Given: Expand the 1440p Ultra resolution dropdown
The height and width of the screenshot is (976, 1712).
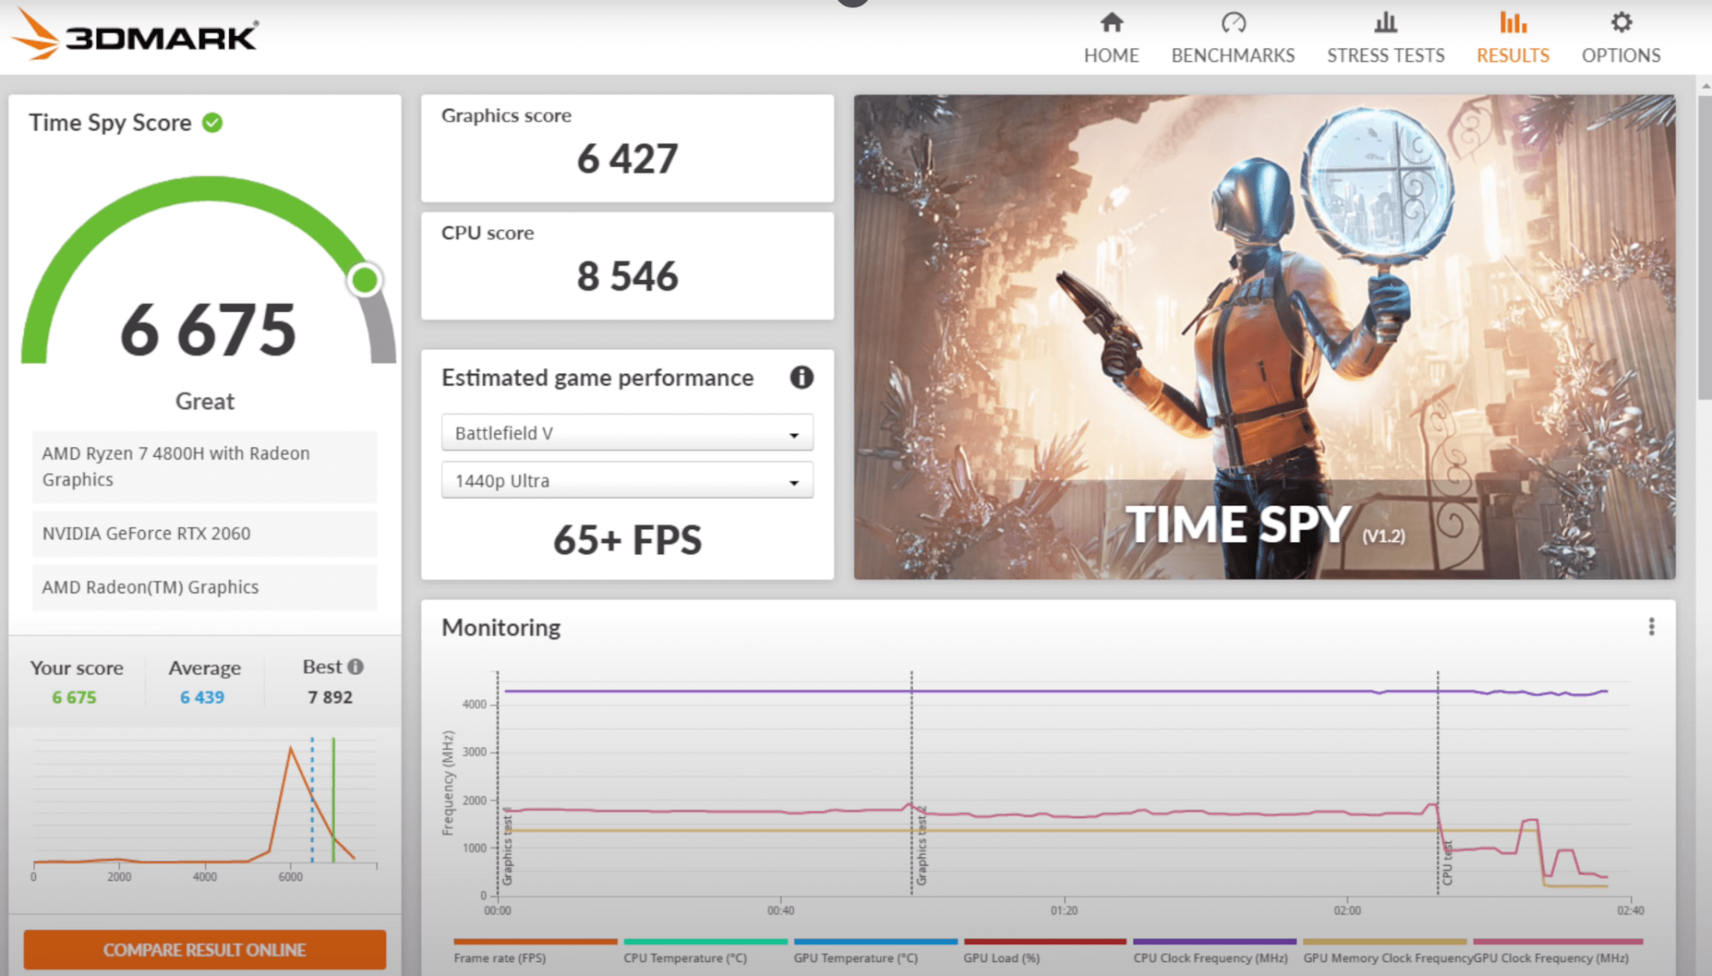Looking at the screenshot, I should [627, 480].
